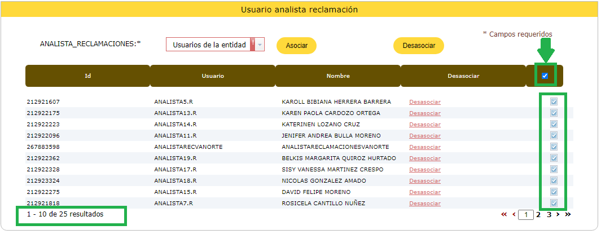This screenshot has height=234, width=601.
Task: Go to first page arrow icon
Action: [x=503, y=215]
